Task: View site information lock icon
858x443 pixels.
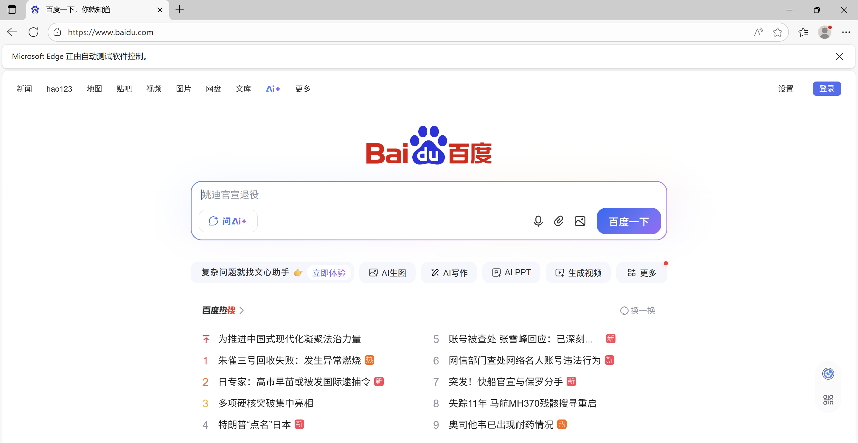Action: [57, 32]
